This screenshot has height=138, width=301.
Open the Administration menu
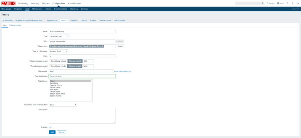coord(74,3)
